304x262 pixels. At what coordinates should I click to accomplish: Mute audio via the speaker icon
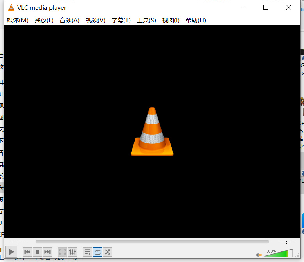pos(259,255)
